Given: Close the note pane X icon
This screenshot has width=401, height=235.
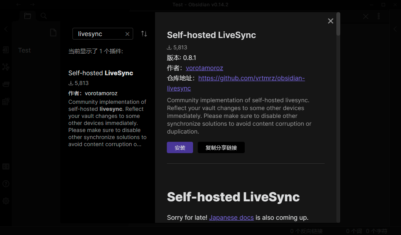Looking at the screenshot, I should [x=366, y=16].
